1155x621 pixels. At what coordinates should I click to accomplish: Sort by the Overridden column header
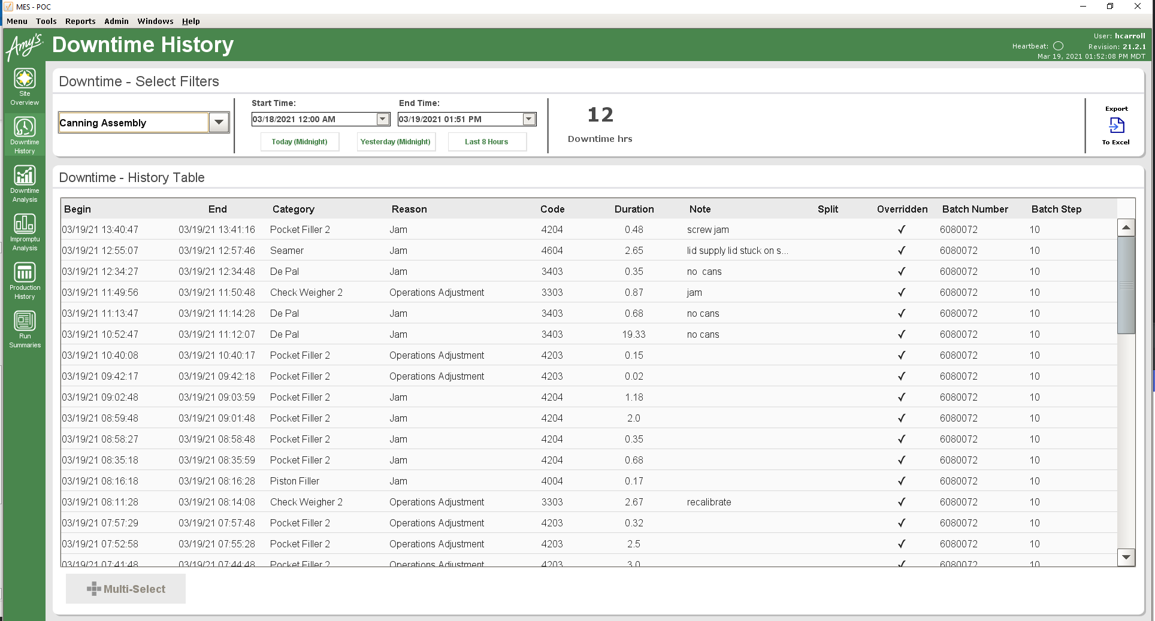click(902, 209)
